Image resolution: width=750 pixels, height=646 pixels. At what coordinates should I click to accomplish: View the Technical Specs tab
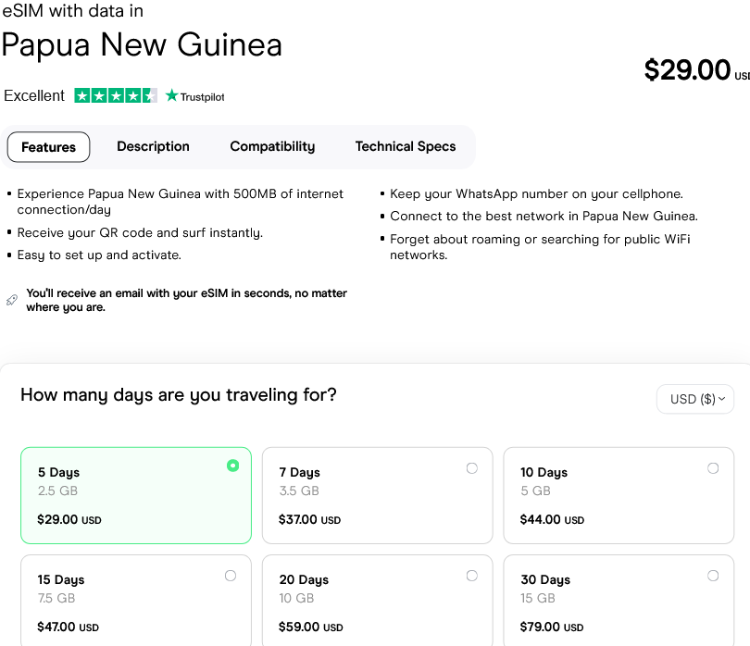tap(406, 146)
